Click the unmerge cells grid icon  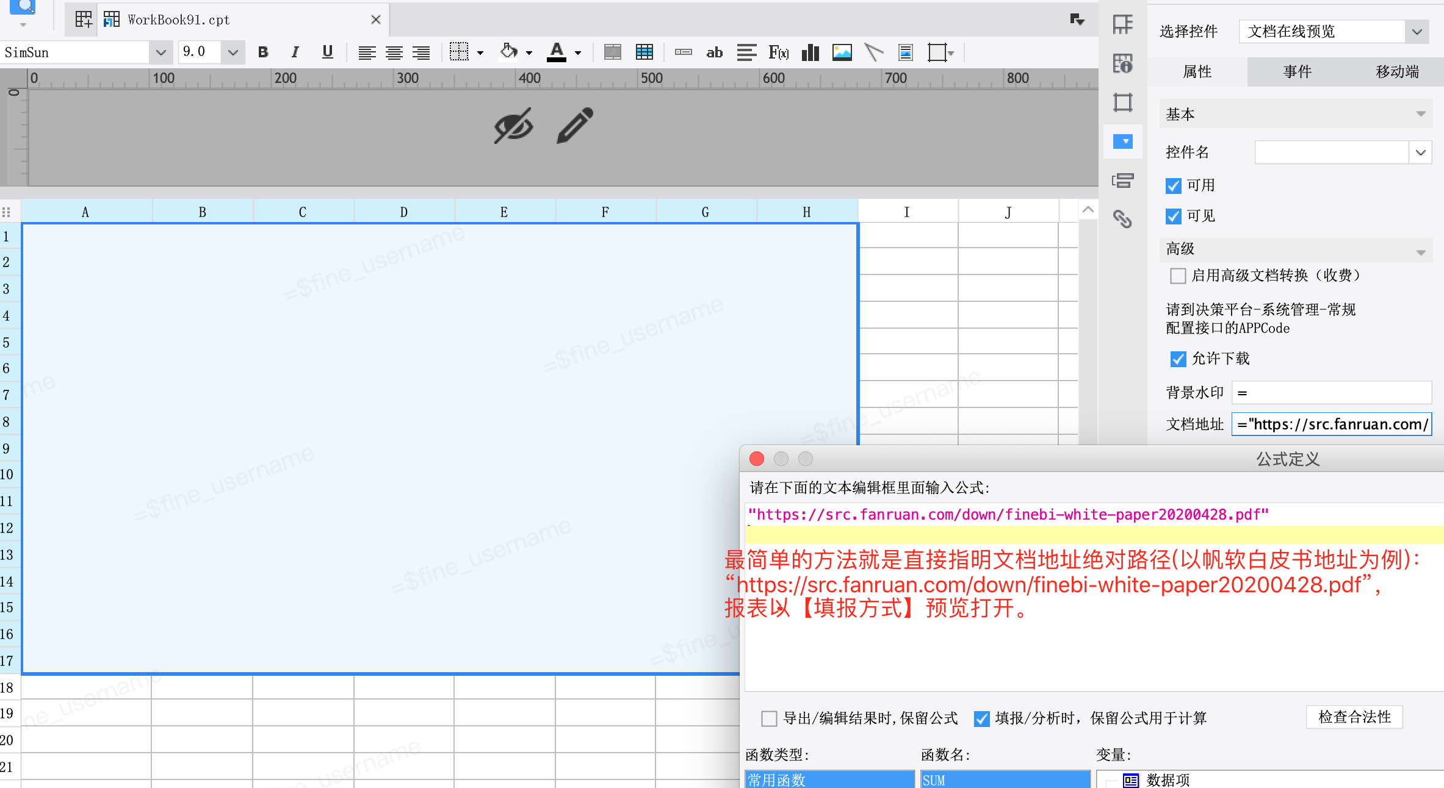[x=644, y=52]
